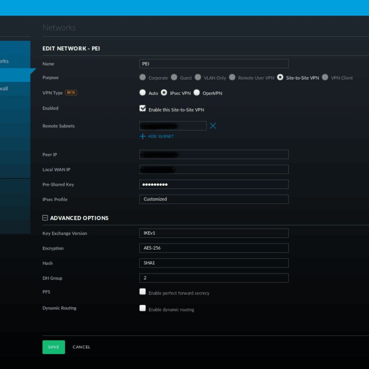
Task: Open the Key Exchange Version dropdown
Action: coord(214,233)
